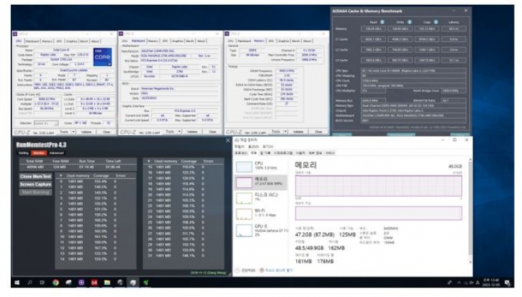Activate the green taskbar icon
This screenshot has height=297, width=522.
point(146,282)
